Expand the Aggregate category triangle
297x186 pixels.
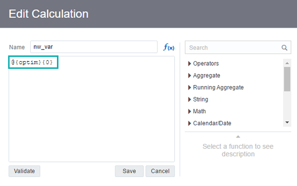tap(189, 76)
